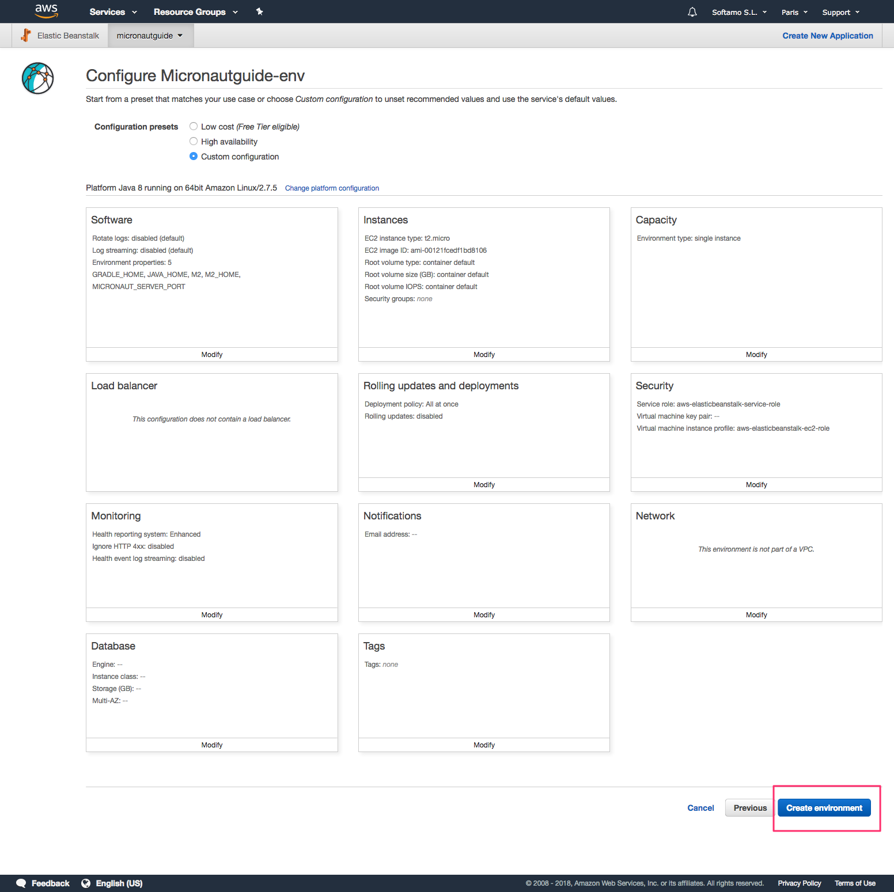Select the High availability preset
Screen dimensions: 894x892
(194, 142)
